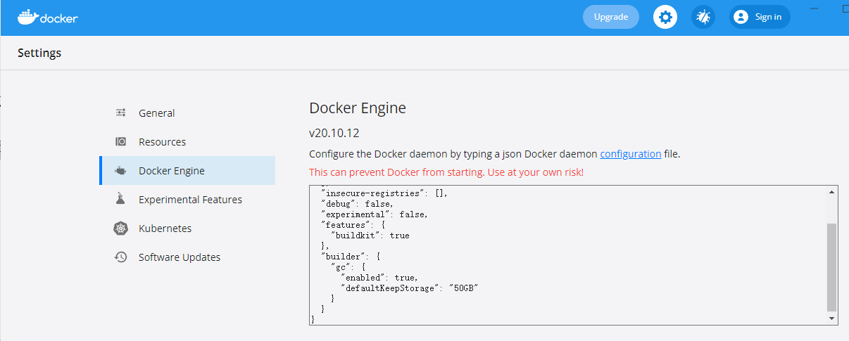The width and height of the screenshot is (849, 341).
Task: Click the Docker whale logo
Action: pyautogui.click(x=27, y=17)
